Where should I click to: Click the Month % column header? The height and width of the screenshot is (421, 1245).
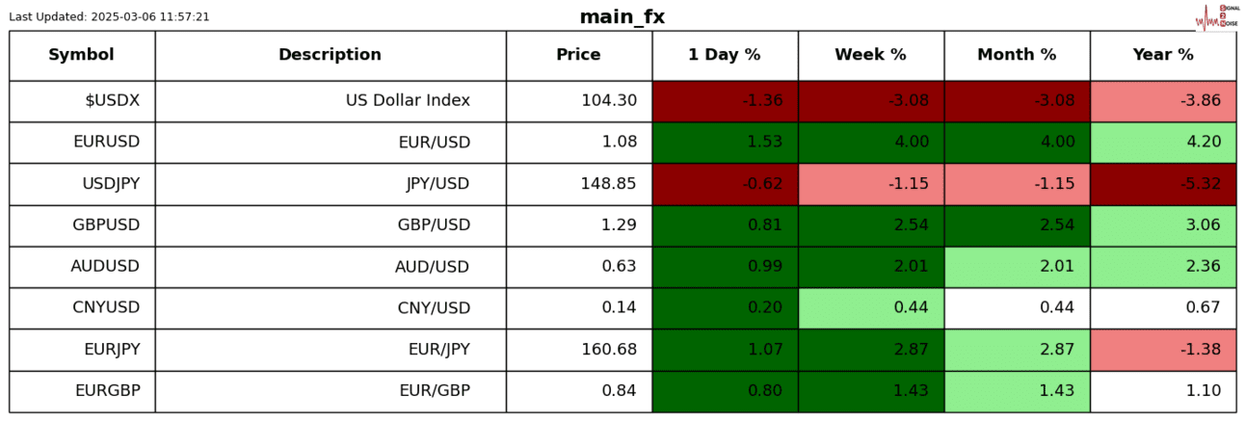coord(1017,55)
